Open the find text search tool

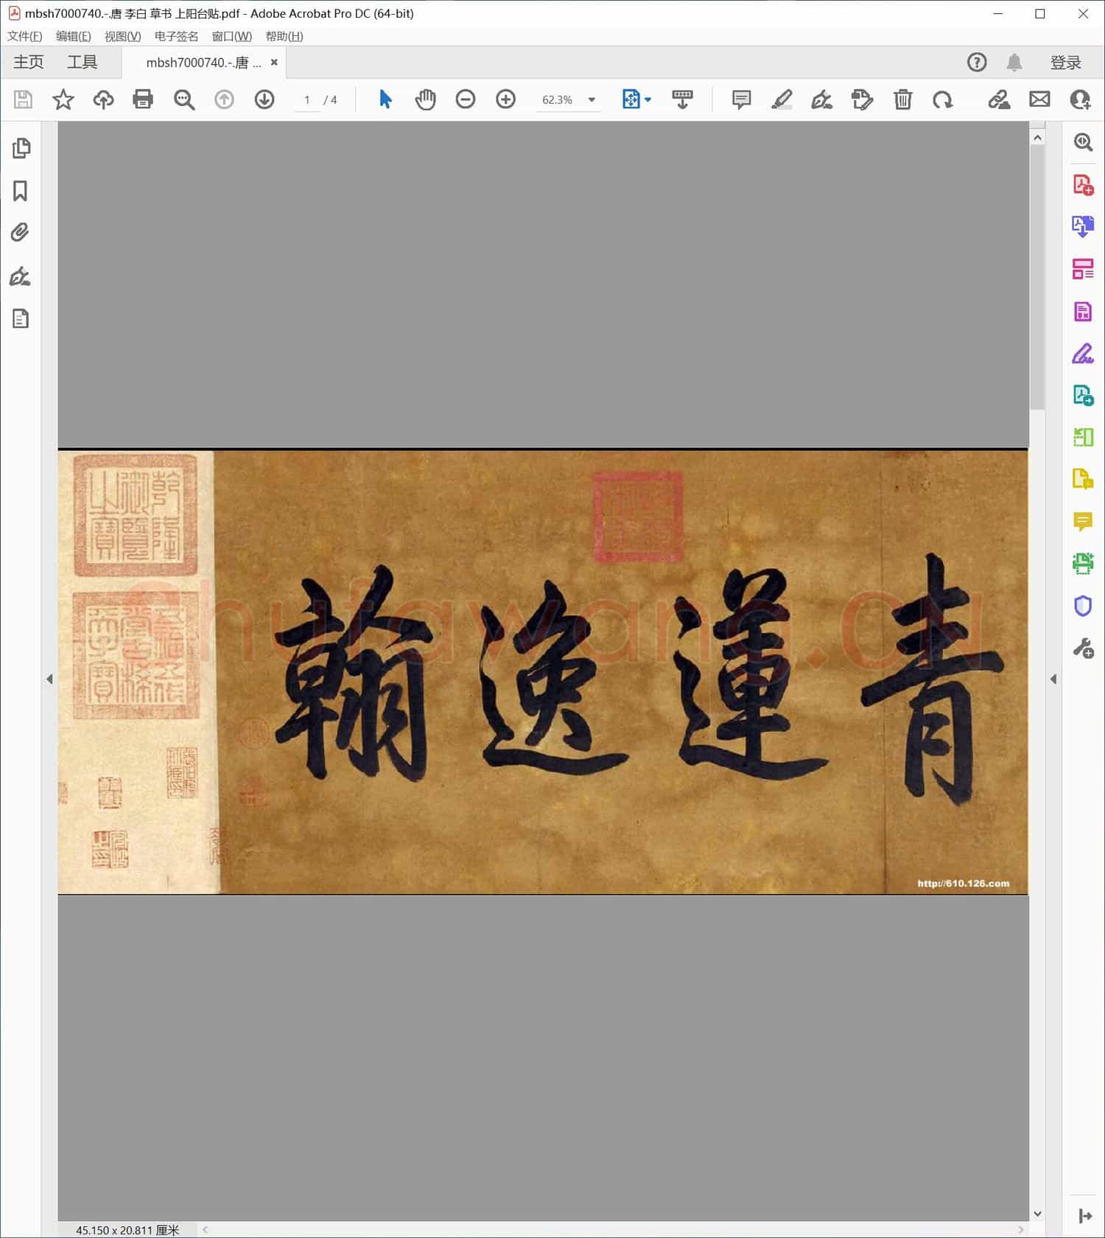coord(184,99)
